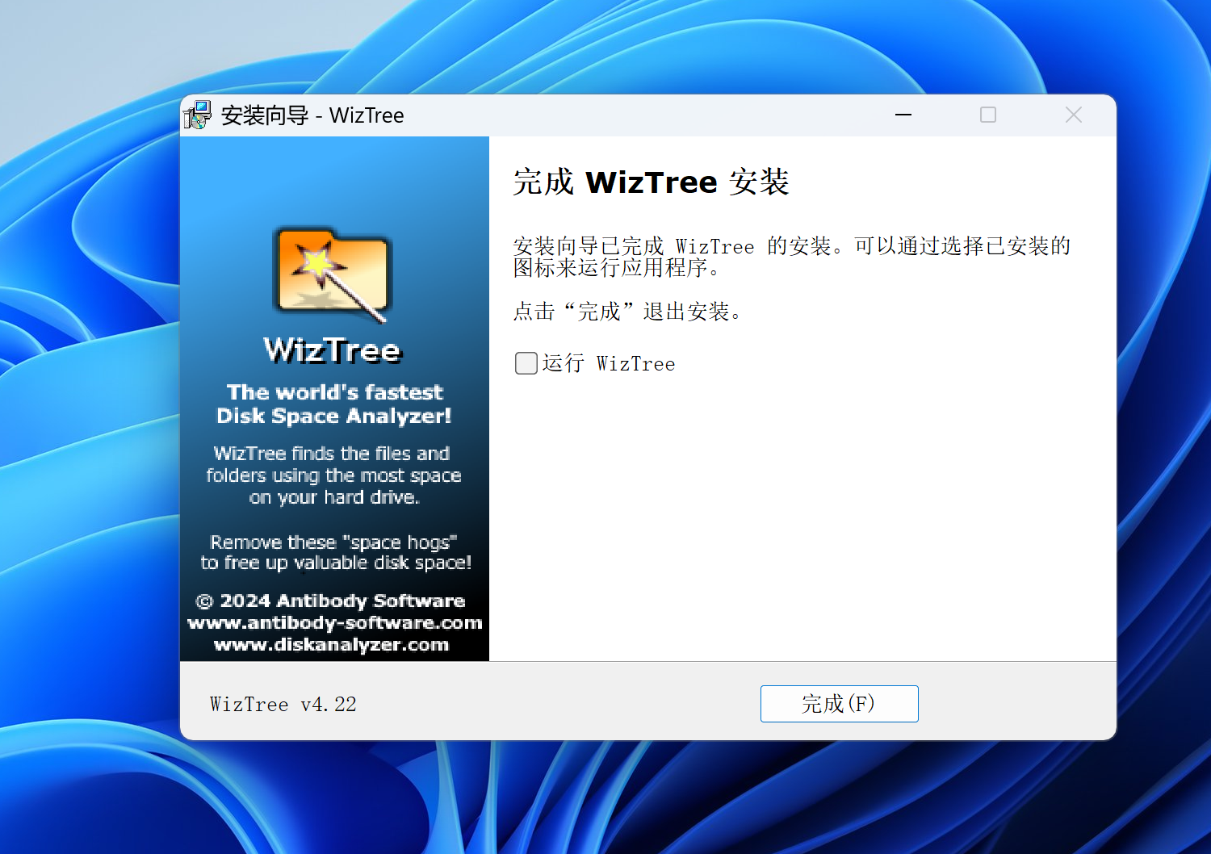The width and height of the screenshot is (1211, 854).
Task: Click the © 2024 Antibody Software text
Action: pyautogui.click(x=331, y=601)
